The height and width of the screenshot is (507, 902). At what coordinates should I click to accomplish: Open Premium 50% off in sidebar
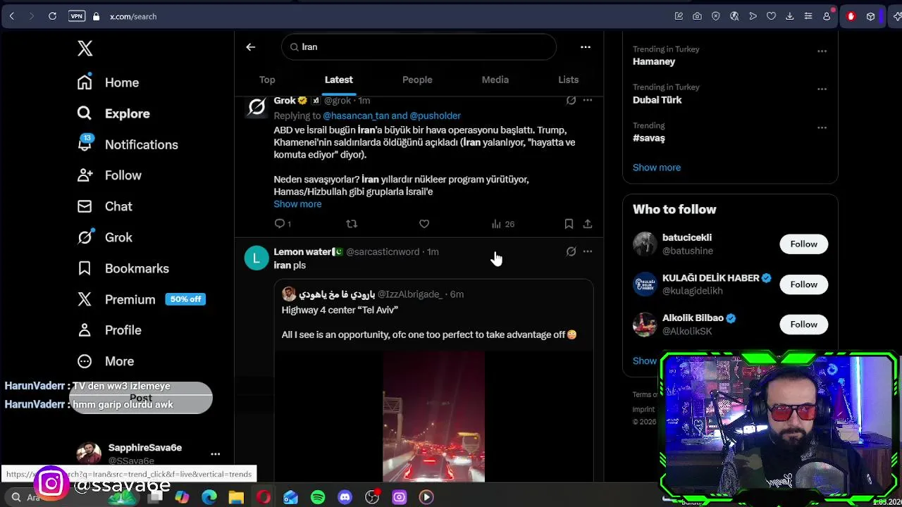pos(141,299)
